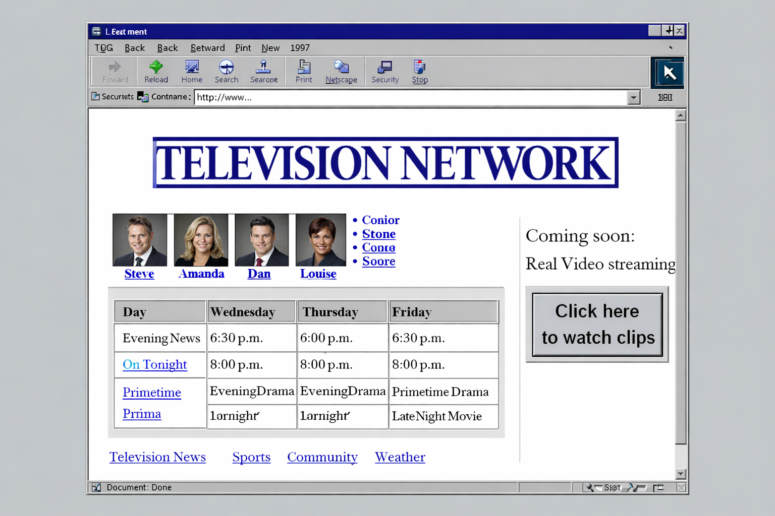Follow the Steve anchor link

(x=139, y=274)
